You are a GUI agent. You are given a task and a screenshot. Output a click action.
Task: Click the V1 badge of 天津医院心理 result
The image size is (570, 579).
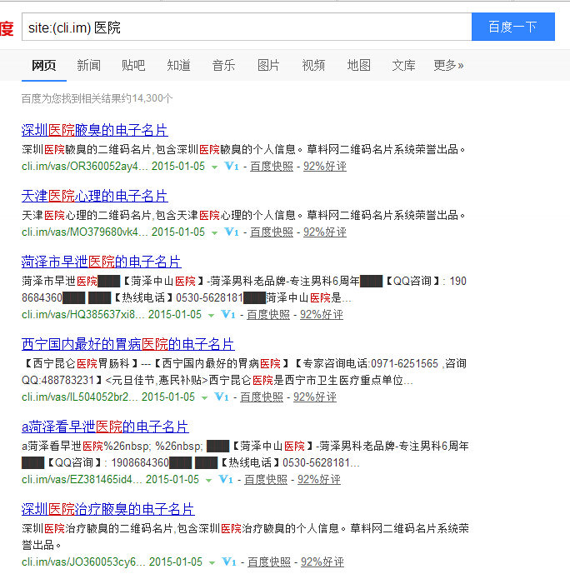click(232, 232)
